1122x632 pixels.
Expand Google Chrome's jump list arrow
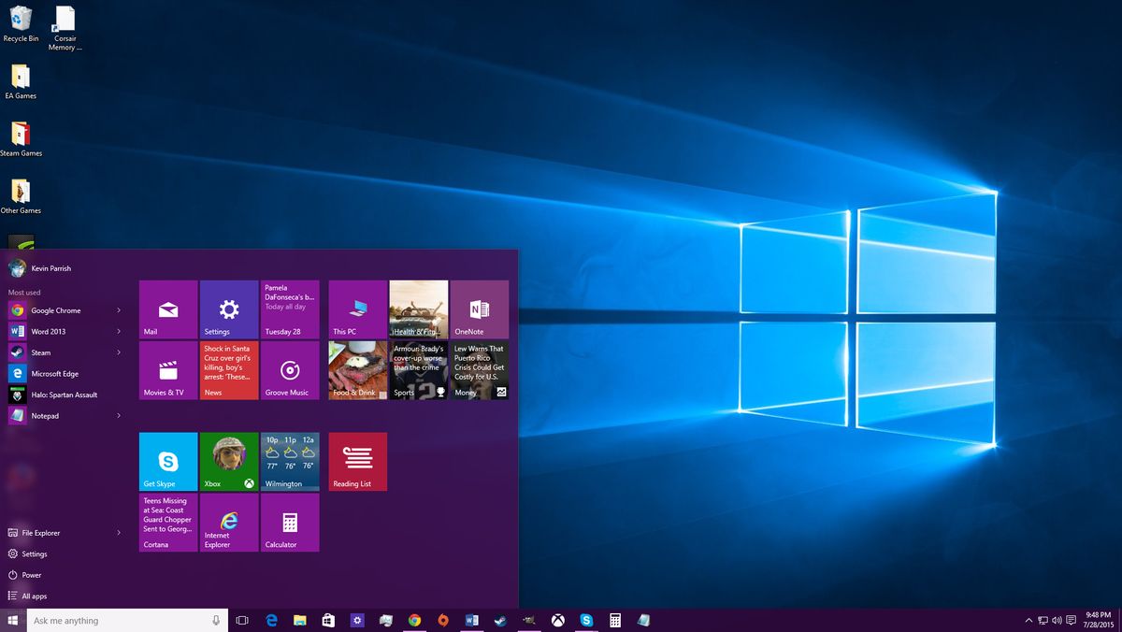[x=120, y=309]
